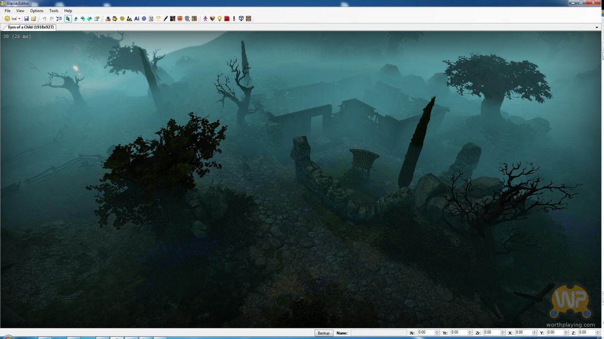The height and width of the screenshot is (339, 604).
Task: Open the Tools menu
Action: 54,11
